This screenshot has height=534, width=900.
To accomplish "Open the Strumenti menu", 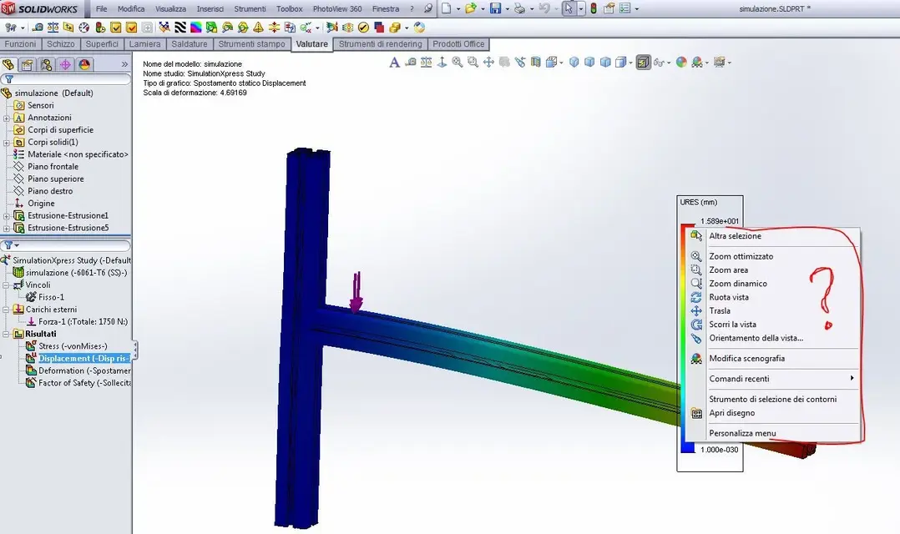I will pyautogui.click(x=250, y=8).
